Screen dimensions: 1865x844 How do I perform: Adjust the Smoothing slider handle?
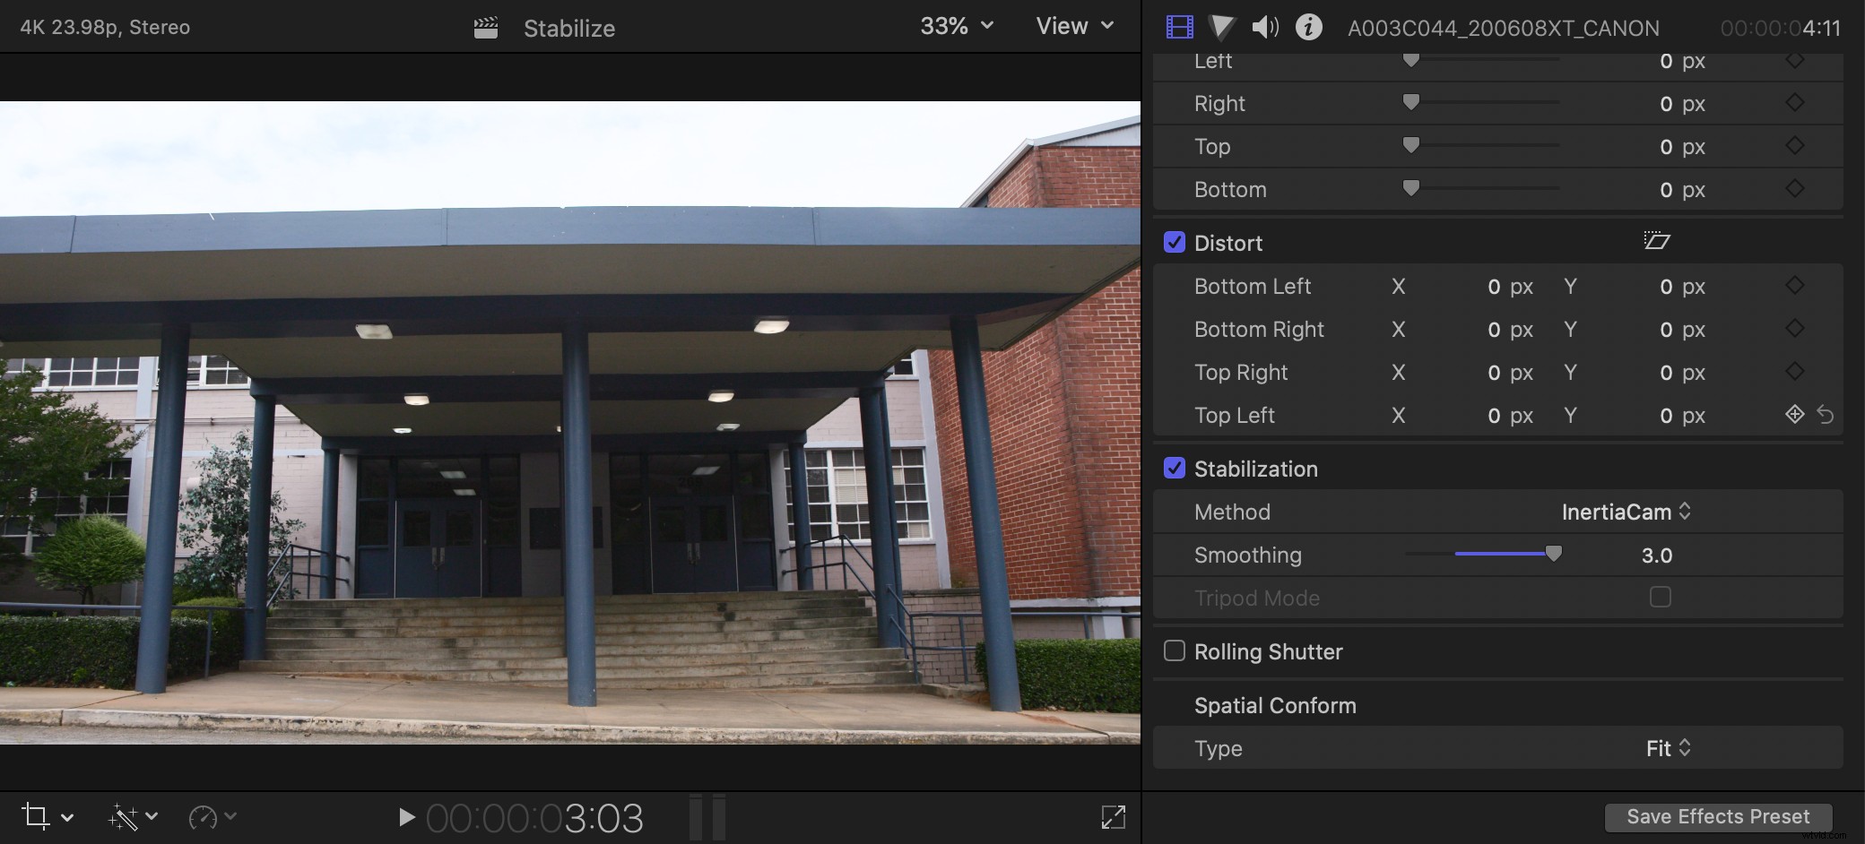(1555, 554)
